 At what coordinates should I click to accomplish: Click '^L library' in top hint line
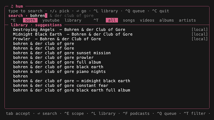(106, 11)
